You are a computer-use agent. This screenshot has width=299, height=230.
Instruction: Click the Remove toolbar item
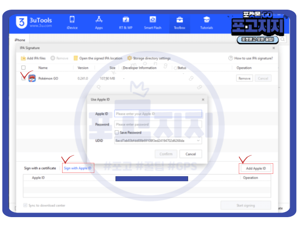coord(59,58)
